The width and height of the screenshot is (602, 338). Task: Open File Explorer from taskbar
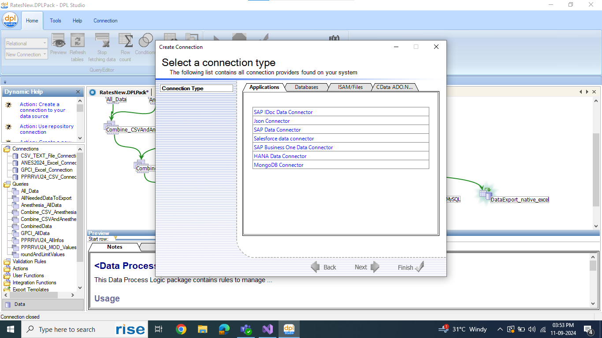[x=202, y=329]
